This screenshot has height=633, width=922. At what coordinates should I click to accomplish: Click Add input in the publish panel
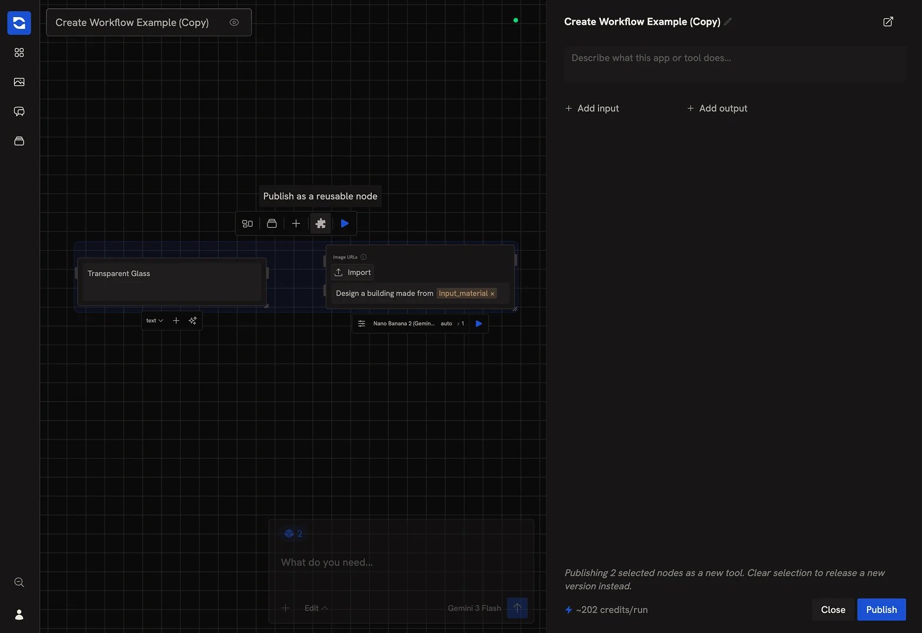click(x=592, y=108)
